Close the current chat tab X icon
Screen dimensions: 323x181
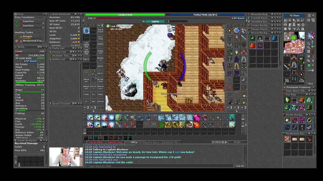[213, 142]
